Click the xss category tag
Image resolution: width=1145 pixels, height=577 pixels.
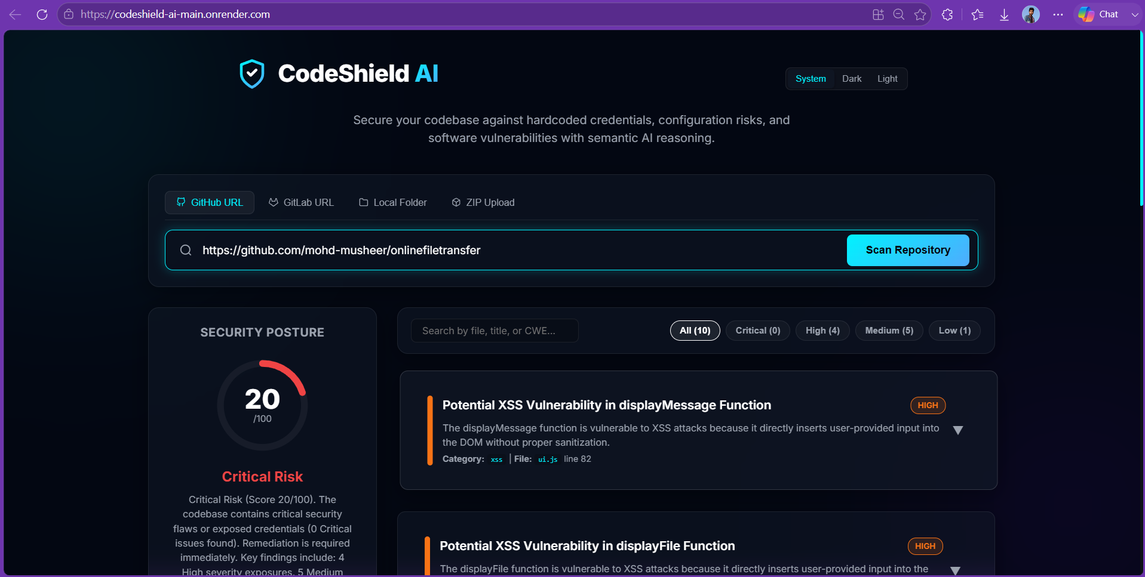coord(496,459)
